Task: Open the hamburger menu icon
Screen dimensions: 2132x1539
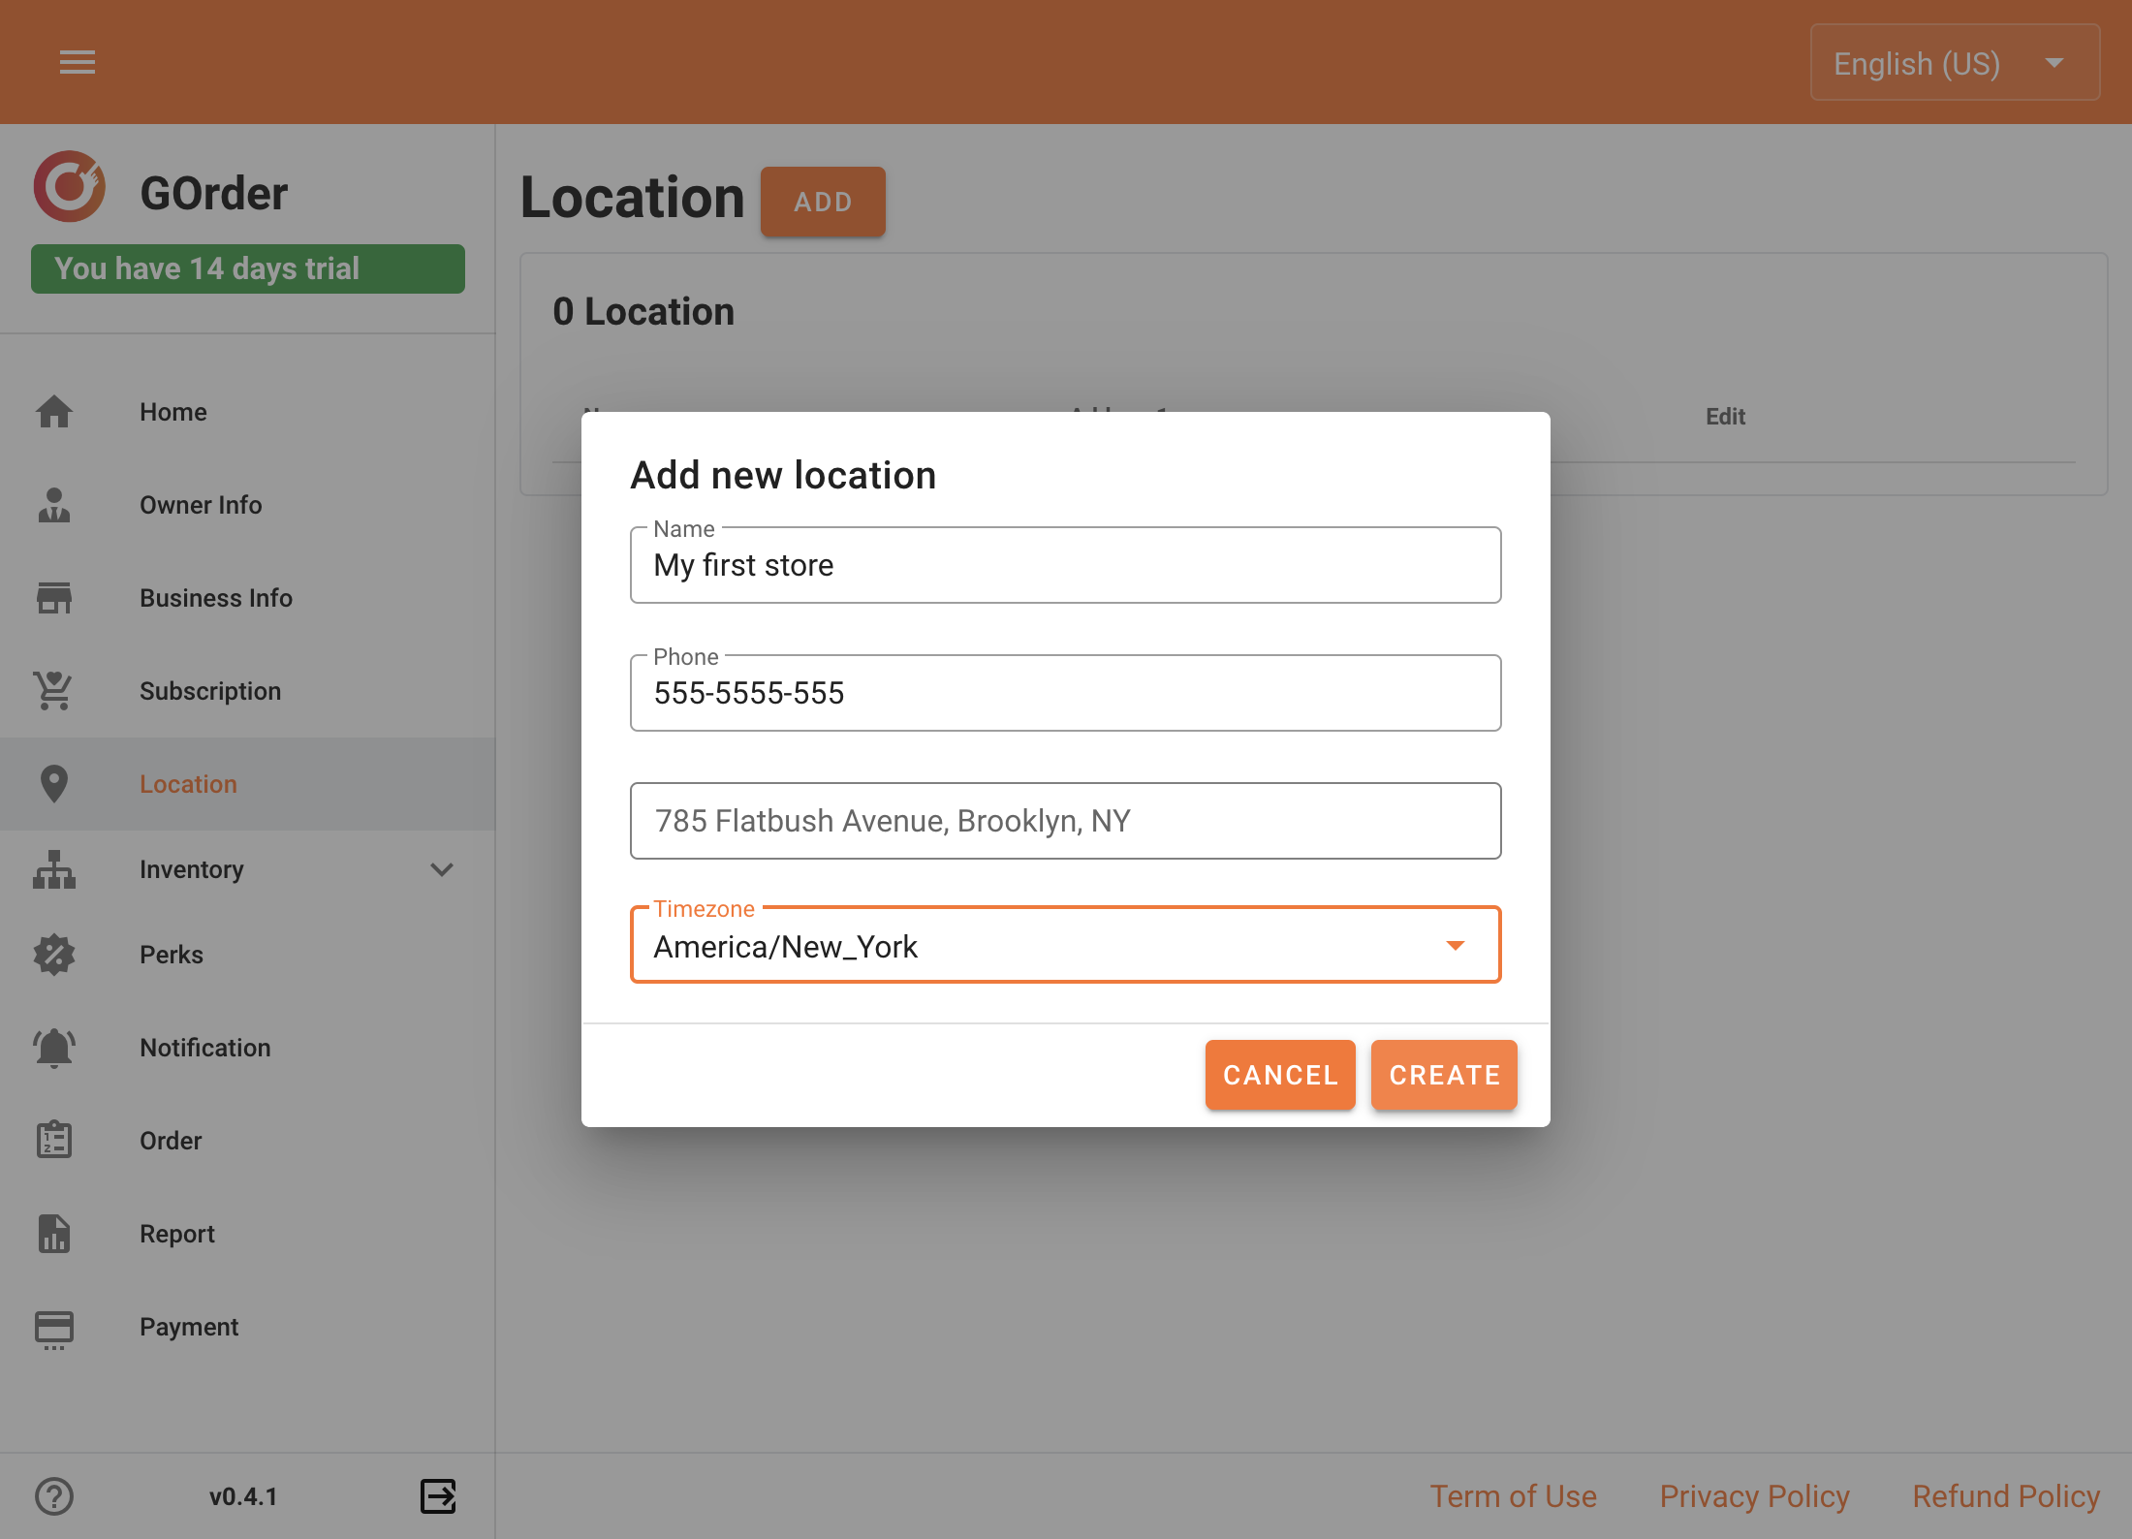Action: pyautogui.click(x=78, y=62)
